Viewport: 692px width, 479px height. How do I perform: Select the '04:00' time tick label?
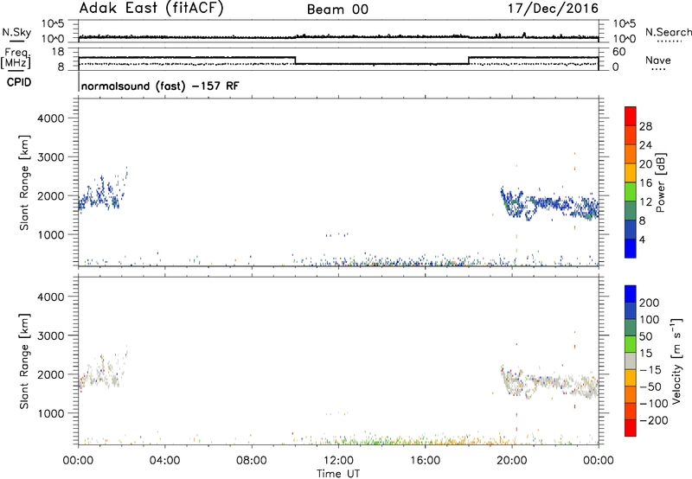click(x=164, y=461)
